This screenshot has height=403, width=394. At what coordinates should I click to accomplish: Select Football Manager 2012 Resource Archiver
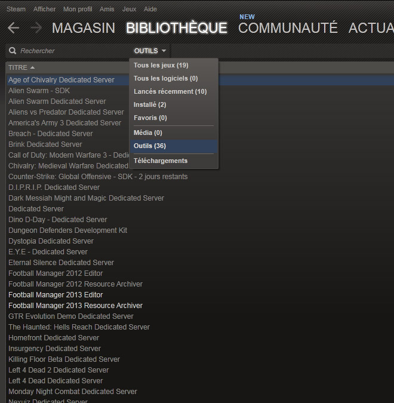(x=76, y=284)
